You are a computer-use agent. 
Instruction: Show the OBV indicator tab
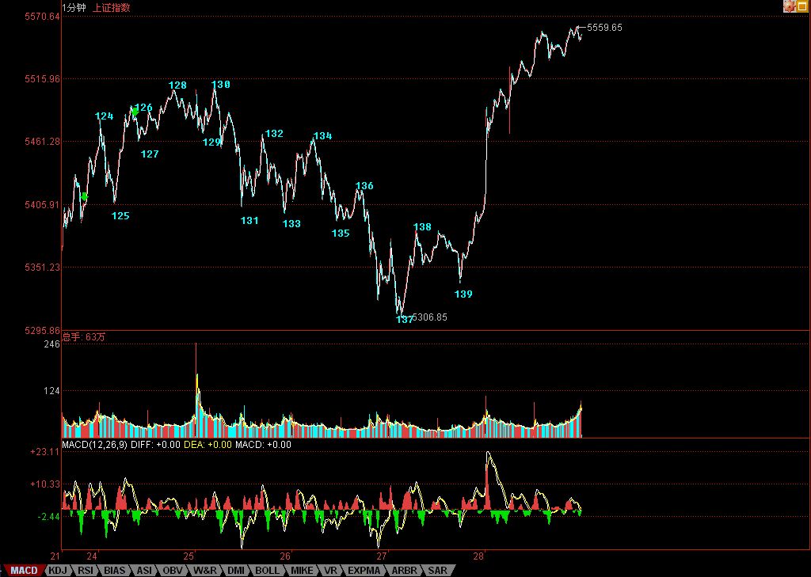coord(172,570)
